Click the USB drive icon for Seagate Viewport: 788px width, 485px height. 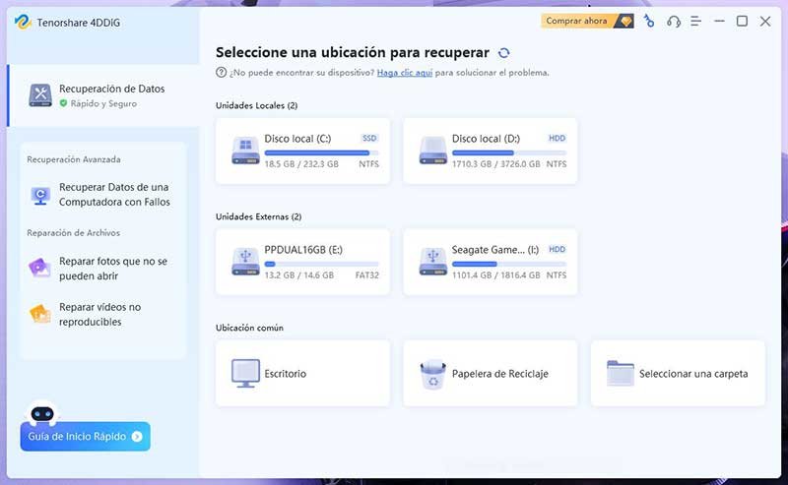(x=432, y=261)
